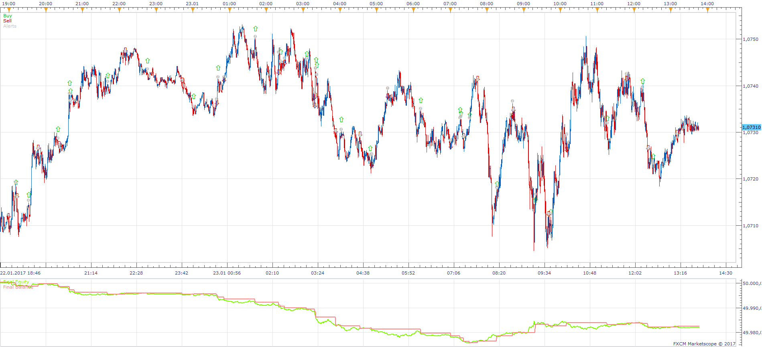This screenshot has width=762, height=347.
Task: Click the red Sell legend label
Action: click(7, 21)
